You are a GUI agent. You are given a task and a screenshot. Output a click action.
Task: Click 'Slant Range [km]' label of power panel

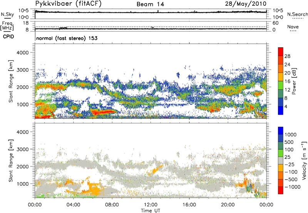[x=11, y=81]
